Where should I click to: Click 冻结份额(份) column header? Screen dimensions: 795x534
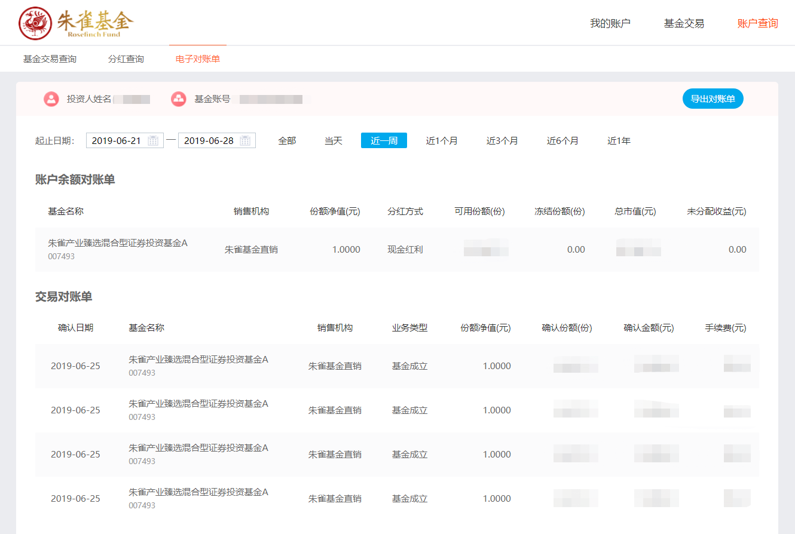click(559, 211)
